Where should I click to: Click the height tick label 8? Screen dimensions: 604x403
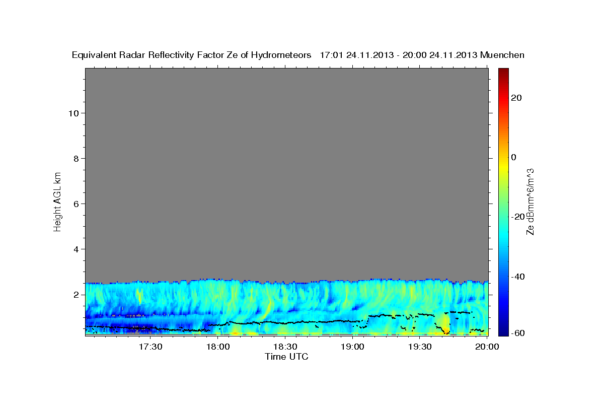(x=76, y=158)
